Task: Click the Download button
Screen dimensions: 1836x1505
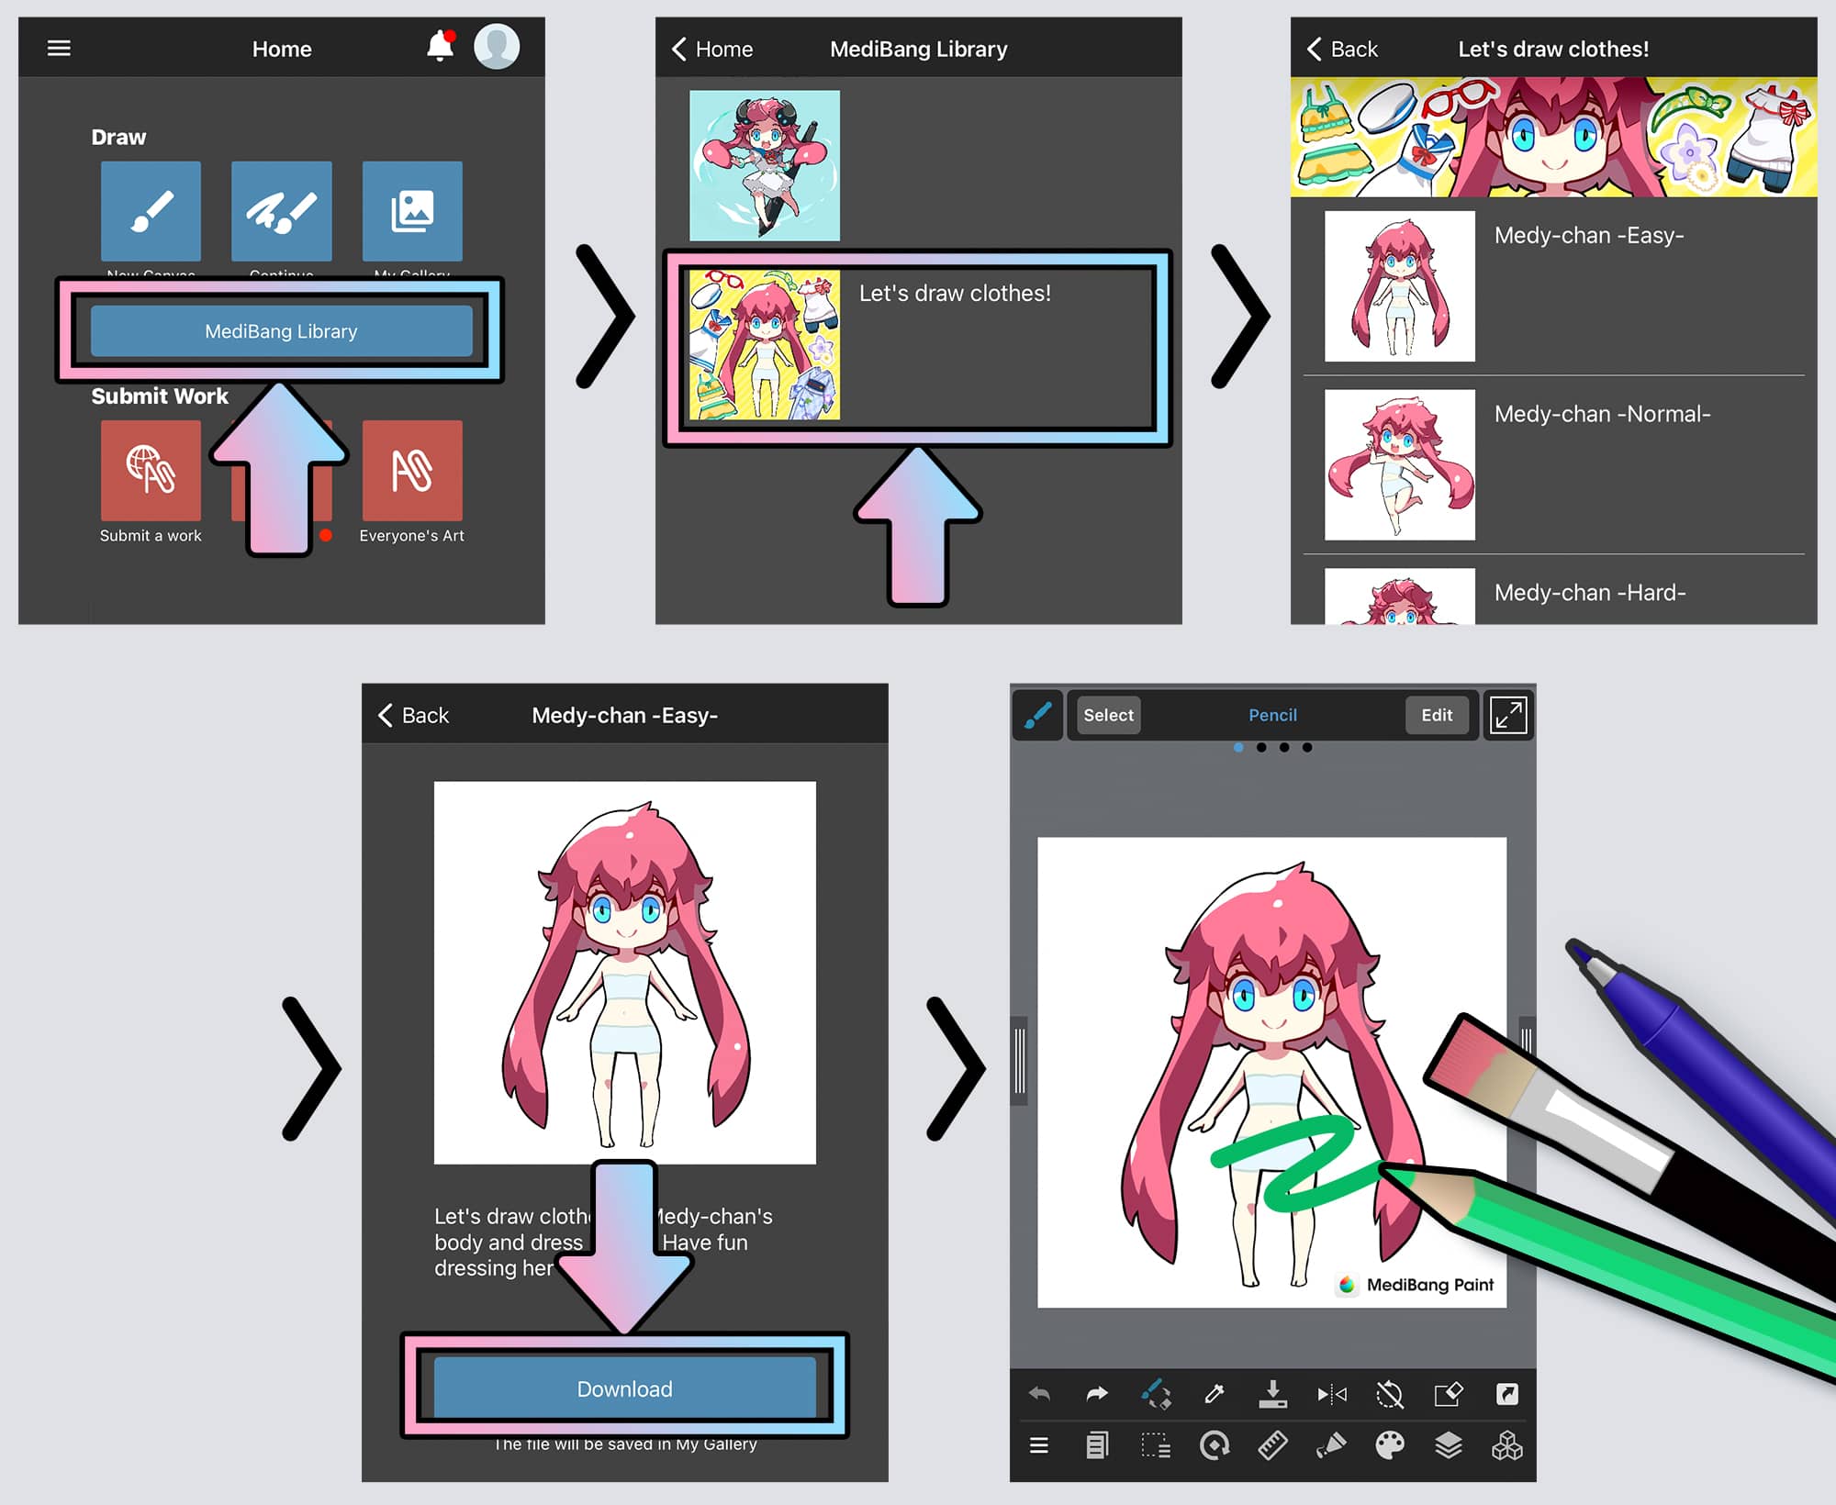Action: pyautogui.click(x=624, y=1388)
